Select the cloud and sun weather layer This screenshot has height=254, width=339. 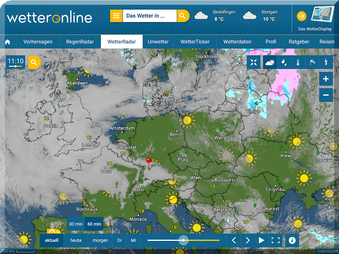click(270, 63)
